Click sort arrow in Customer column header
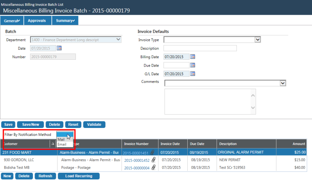Screen dimensions: 312x184 pos(53,144)
